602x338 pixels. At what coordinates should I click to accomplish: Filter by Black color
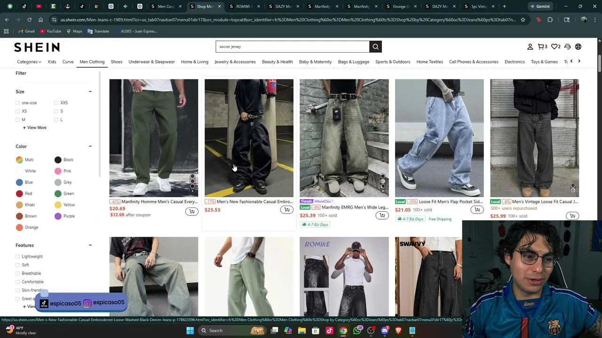point(64,160)
